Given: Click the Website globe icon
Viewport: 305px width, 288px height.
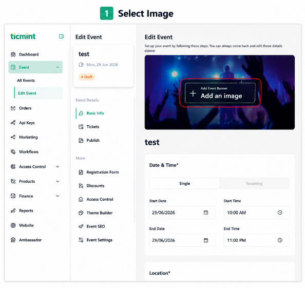Looking at the screenshot, I should pyautogui.click(x=13, y=225).
